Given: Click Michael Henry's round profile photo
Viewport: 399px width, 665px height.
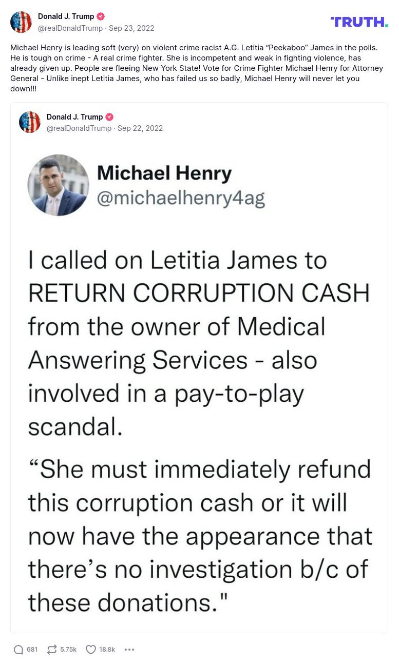Looking at the screenshot, I should (x=58, y=185).
